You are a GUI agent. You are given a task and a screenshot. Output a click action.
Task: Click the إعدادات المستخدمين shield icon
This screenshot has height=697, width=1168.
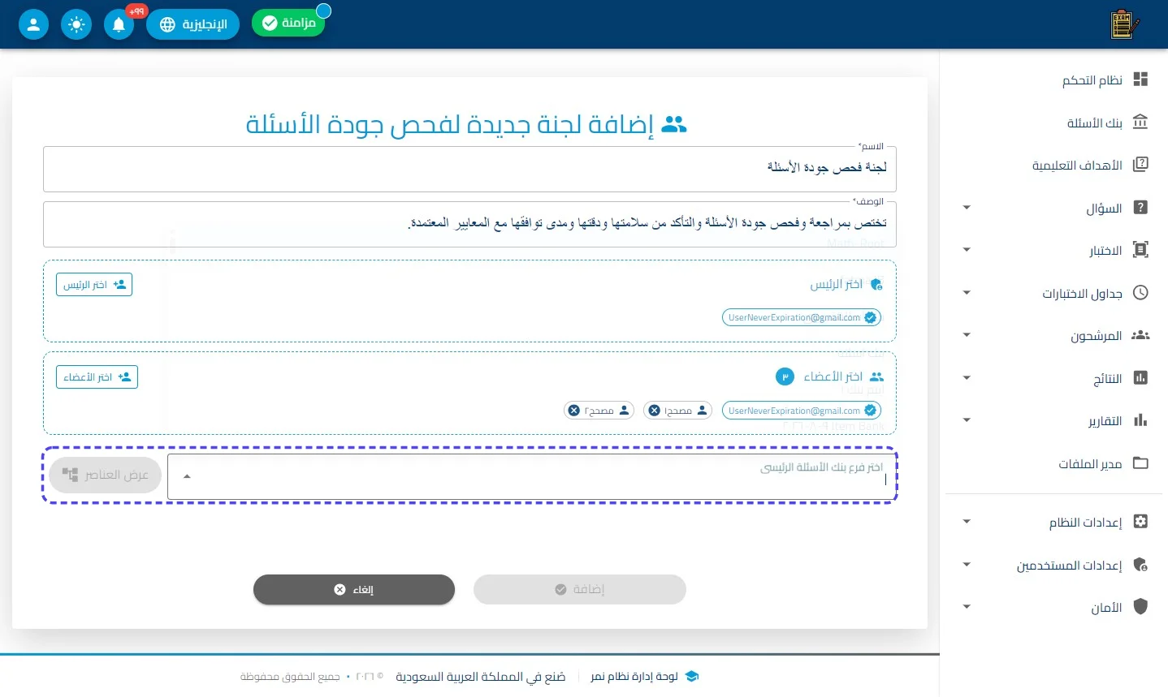pyautogui.click(x=1140, y=565)
